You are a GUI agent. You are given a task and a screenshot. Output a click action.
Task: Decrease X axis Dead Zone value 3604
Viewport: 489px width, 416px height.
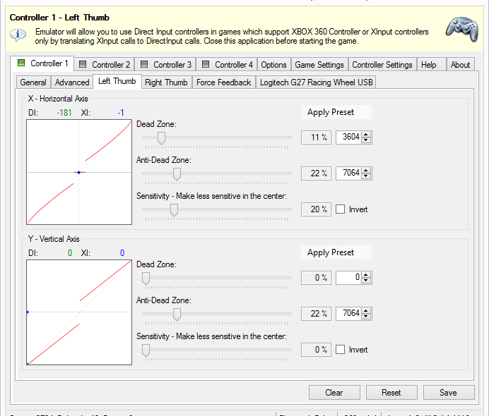coord(366,140)
